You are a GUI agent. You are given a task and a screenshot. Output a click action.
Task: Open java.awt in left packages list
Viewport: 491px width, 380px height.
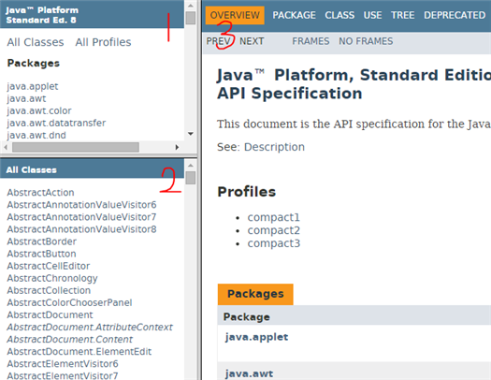click(26, 98)
